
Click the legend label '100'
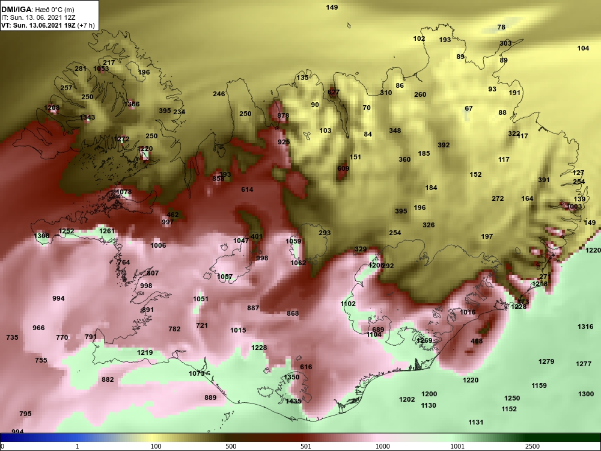[156, 446]
